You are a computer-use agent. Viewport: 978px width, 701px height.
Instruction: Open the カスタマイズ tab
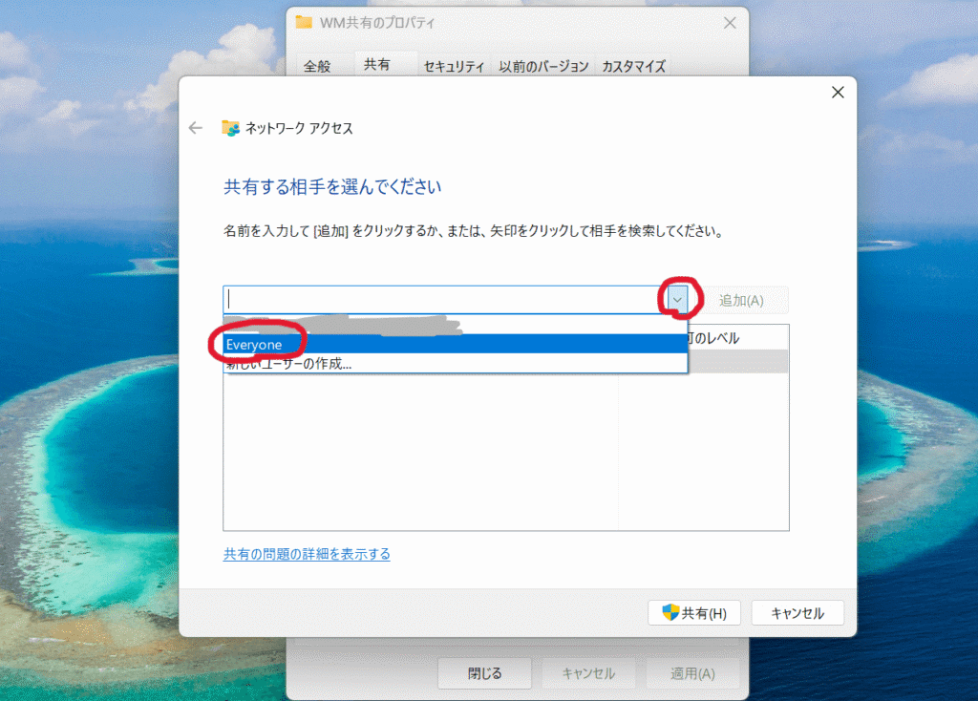[x=632, y=67]
